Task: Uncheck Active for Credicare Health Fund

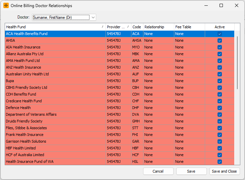Action: pyautogui.click(x=220, y=101)
